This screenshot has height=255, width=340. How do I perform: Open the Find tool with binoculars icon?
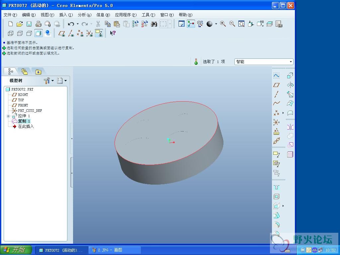(154, 24)
